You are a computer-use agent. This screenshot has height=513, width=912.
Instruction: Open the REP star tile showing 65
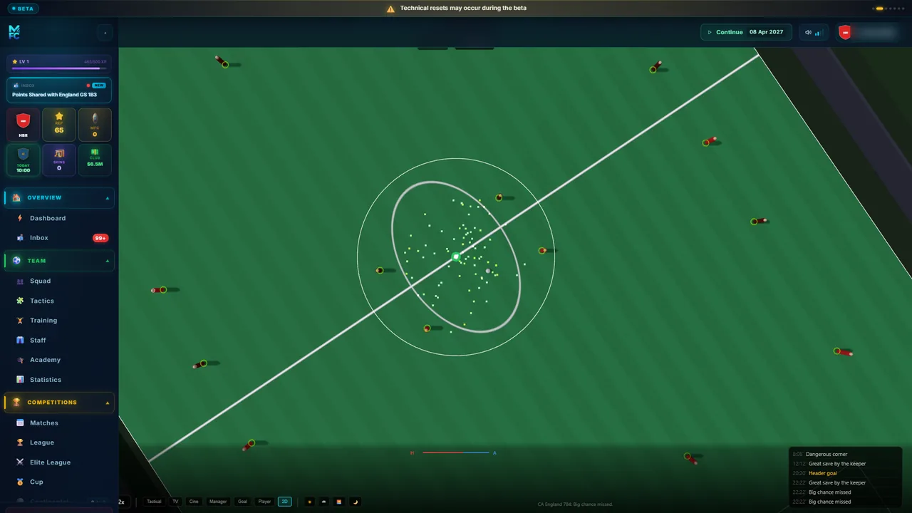click(x=59, y=125)
